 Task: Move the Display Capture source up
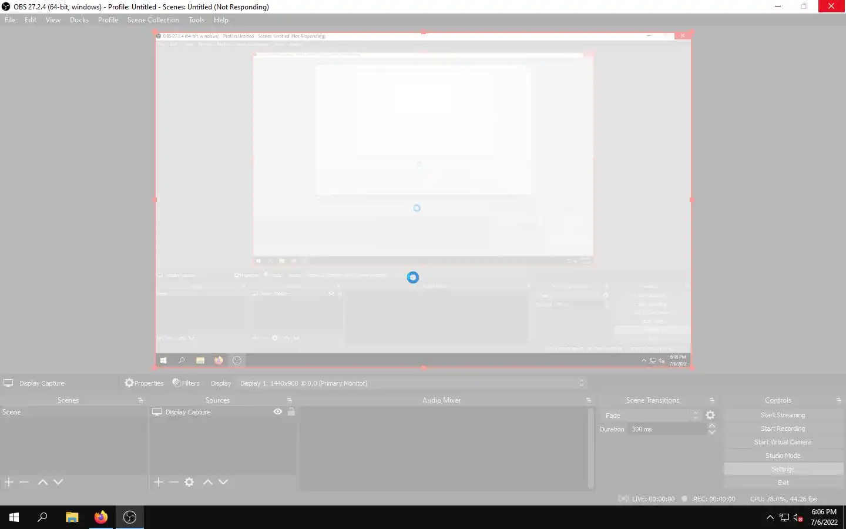pyautogui.click(x=207, y=482)
